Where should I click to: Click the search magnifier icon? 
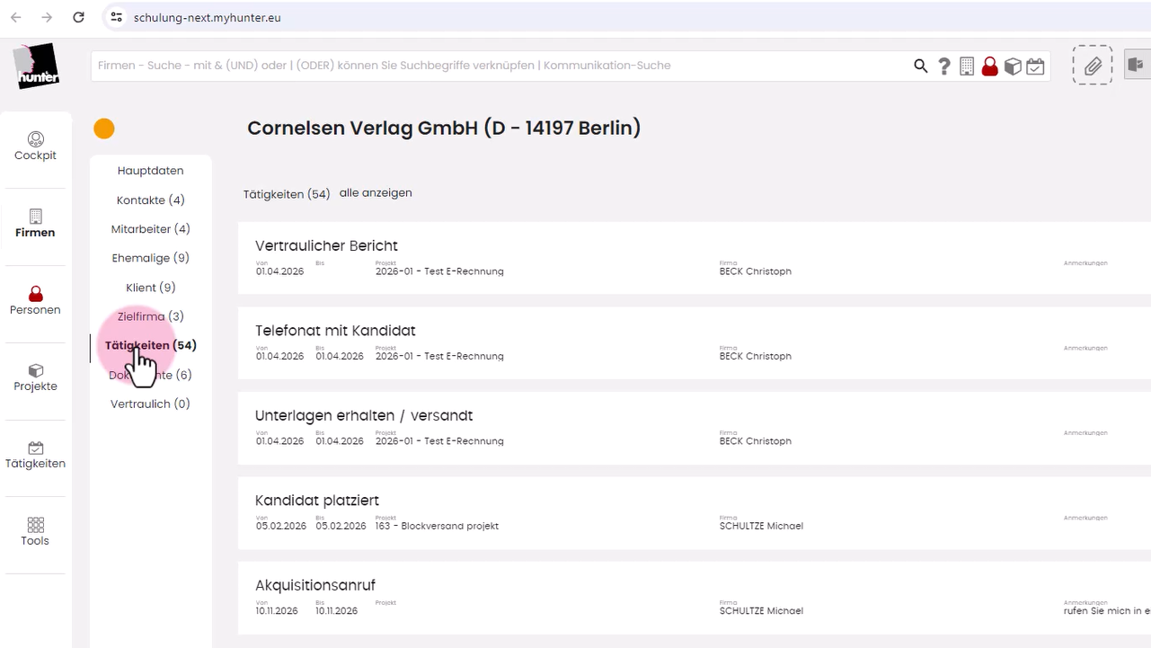click(x=920, y=67)
